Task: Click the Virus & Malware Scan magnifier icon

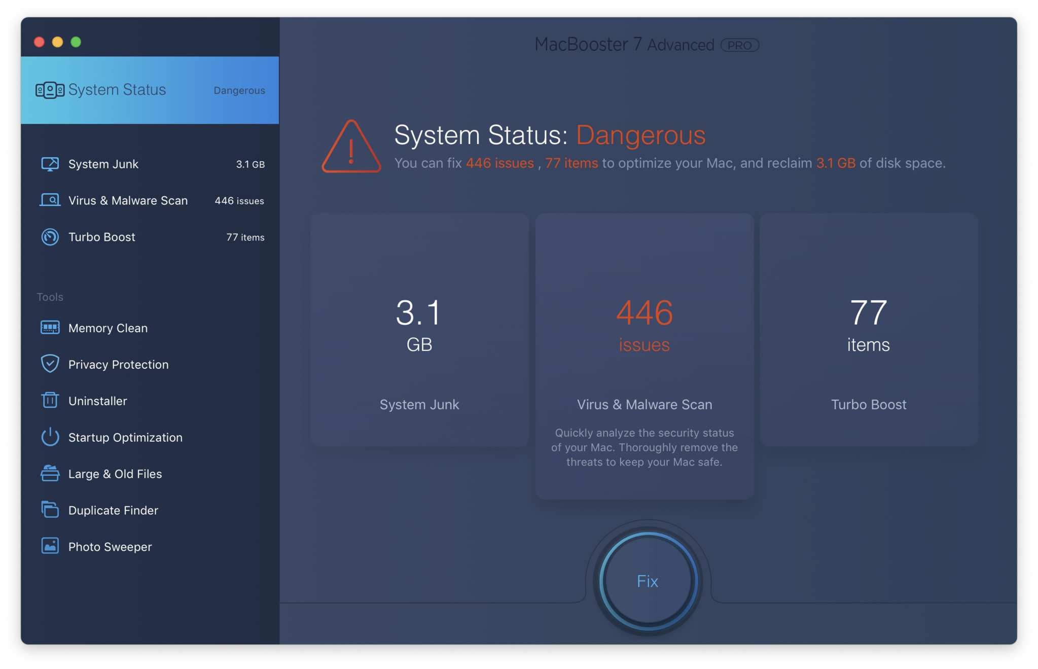Action: pyautogui.click(x=50, y=200)
